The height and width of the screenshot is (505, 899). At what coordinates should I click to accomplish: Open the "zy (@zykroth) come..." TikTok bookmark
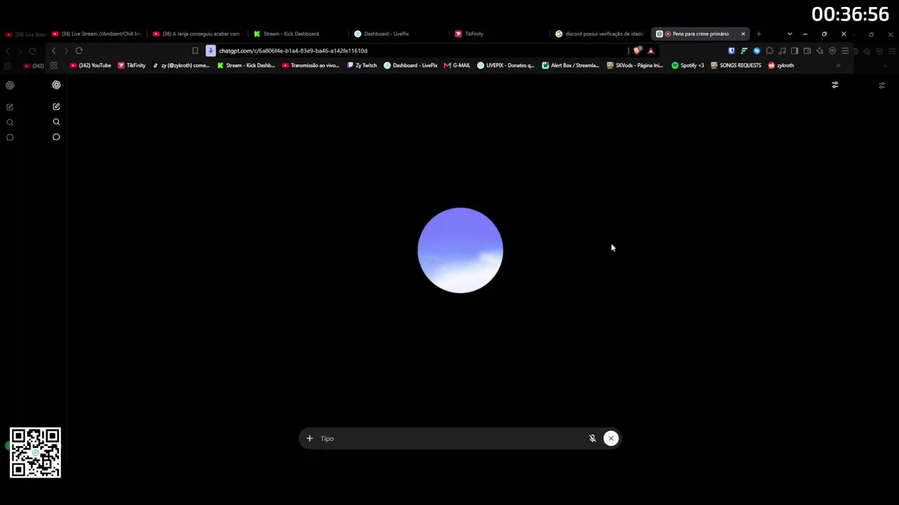[181, 65]
